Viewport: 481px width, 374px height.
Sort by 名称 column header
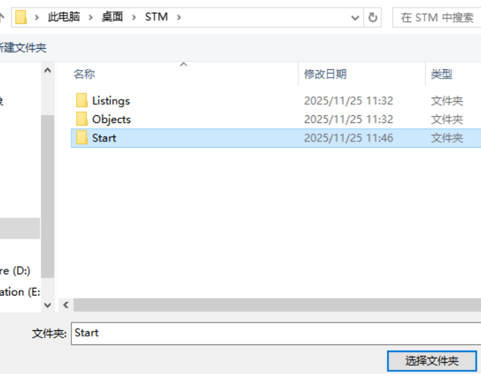tap(84, 74)
